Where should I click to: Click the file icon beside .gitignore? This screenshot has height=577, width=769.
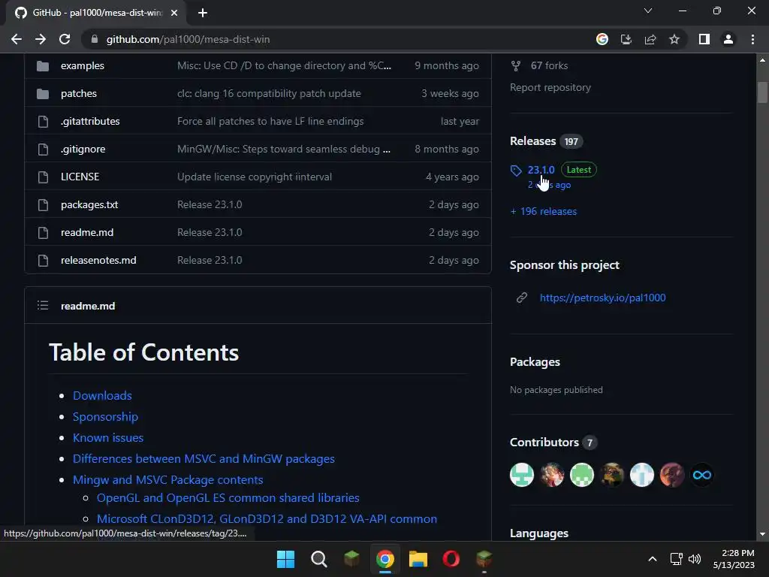[x=43, y=150]
